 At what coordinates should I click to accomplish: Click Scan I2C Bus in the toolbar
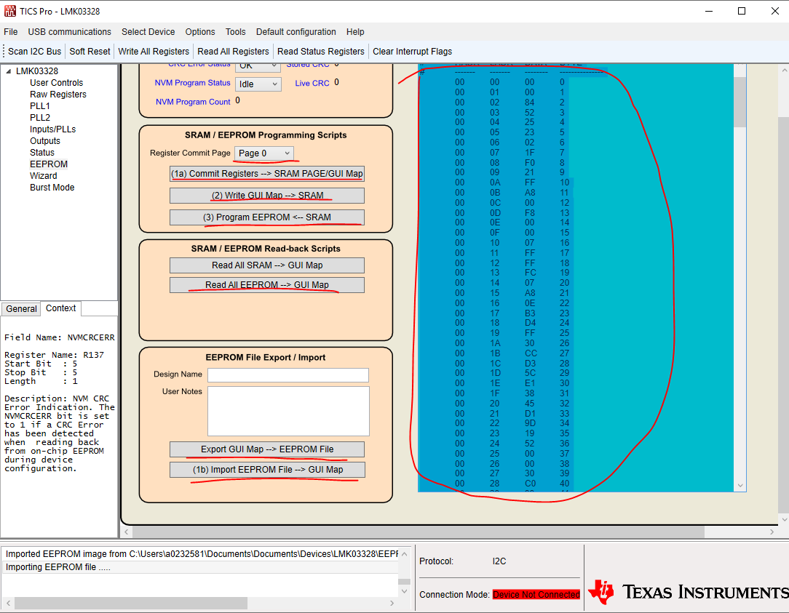click(x=34, y=52)
